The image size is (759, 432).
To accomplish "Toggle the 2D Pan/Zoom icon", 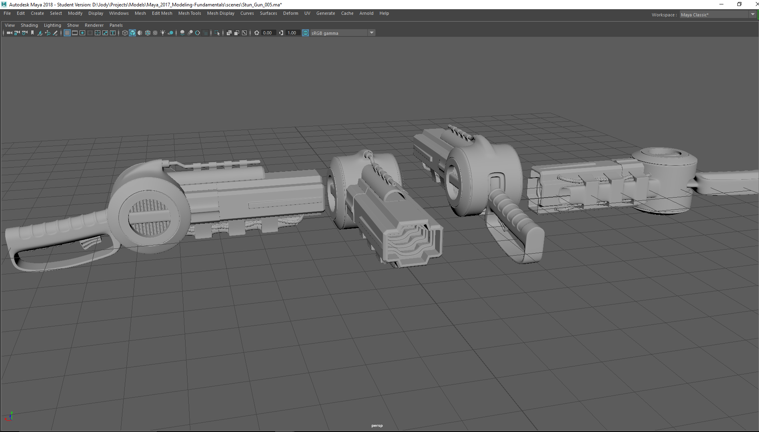I will pos(48,33).
